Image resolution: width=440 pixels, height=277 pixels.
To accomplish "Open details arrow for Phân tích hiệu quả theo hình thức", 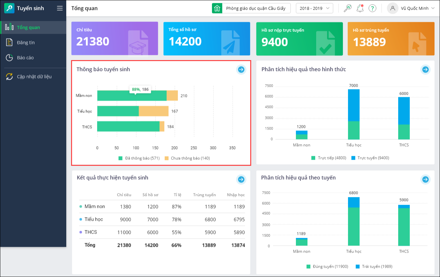I will pyautogui.click(x=426, y=69).
